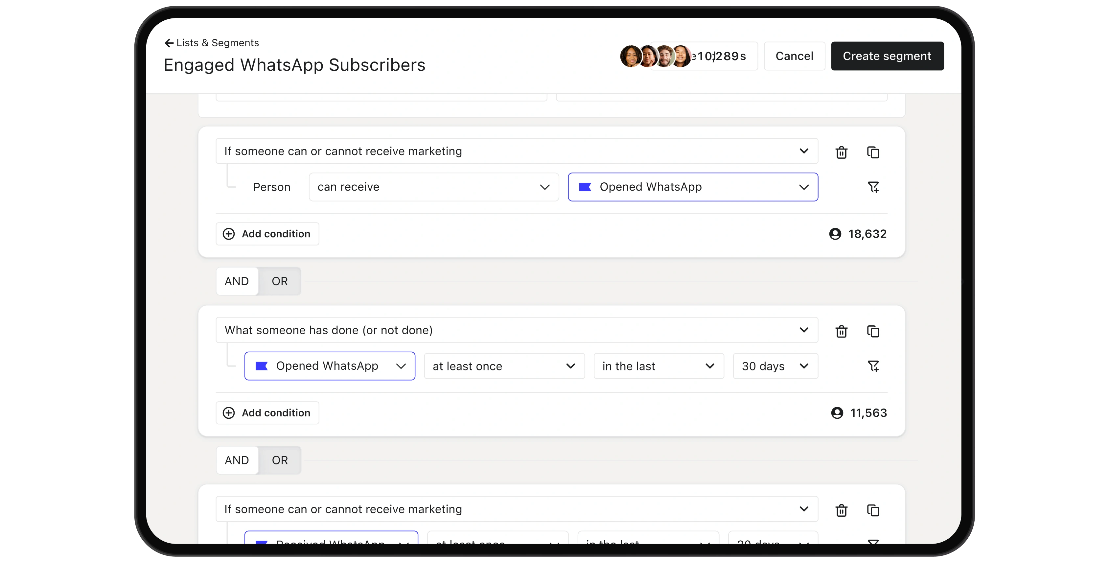Duplicate the 'What someone has done' condition group
The height and width of the screenshot is (562, 1110).
[873, 331]
